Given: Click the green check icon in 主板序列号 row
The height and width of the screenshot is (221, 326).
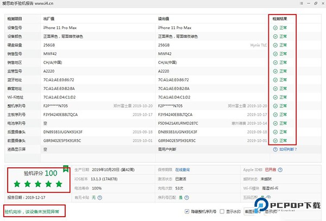Looking at the screenshot, I should (x=275, y=115).
